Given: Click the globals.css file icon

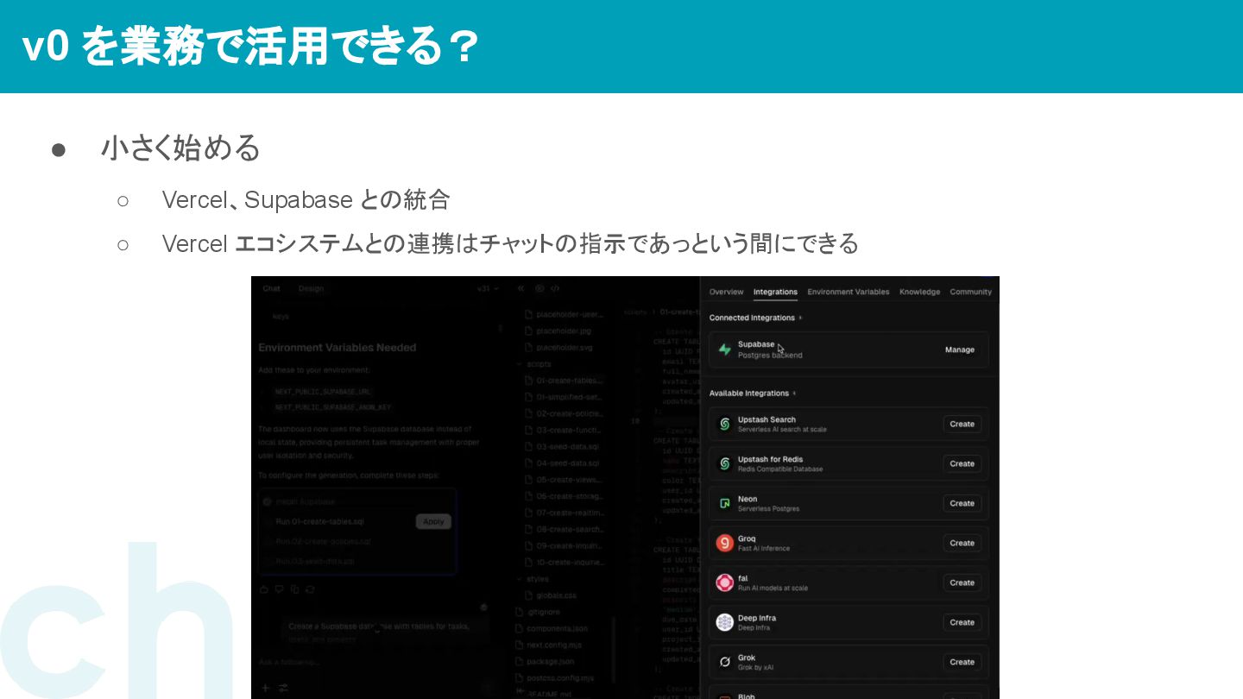Looking at the screenshot, I should (529, 595).
